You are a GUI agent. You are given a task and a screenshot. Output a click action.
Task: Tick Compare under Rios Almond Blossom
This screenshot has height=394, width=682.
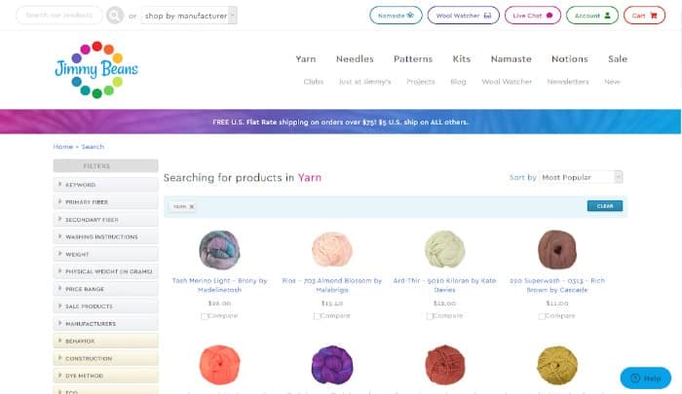coord(318,316)
